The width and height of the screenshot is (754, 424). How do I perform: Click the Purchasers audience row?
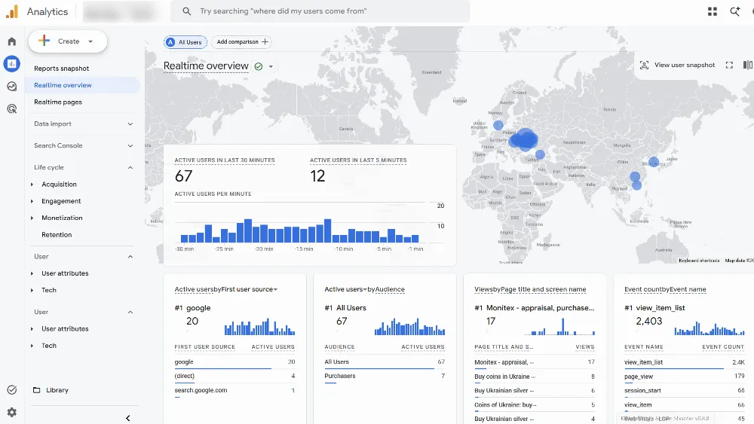tap(385, 376)
